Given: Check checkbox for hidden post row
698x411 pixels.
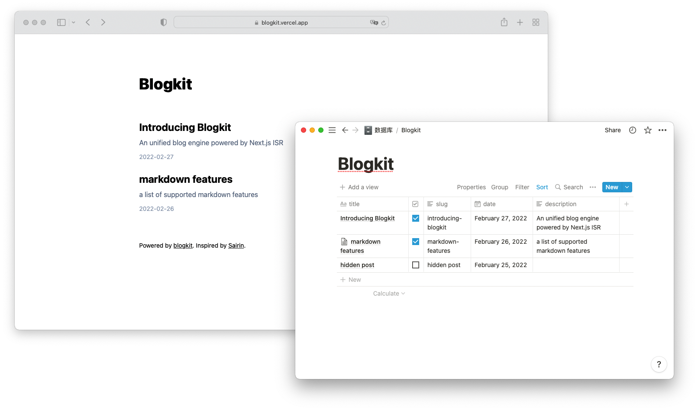Looking at the screenshot, I should click(416, 265).
